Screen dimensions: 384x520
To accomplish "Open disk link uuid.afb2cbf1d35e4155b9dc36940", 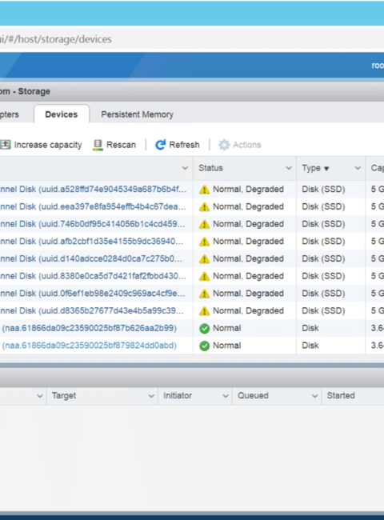I will 91,242.
